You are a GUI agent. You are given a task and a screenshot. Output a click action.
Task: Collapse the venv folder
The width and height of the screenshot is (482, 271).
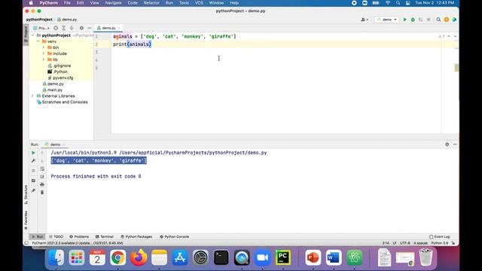pyautogui.click(x=38, y=41)
